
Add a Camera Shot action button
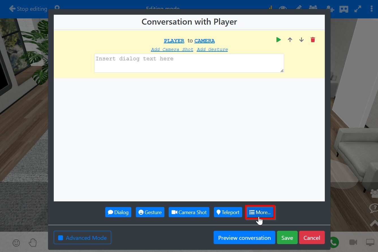coord(189,212)
